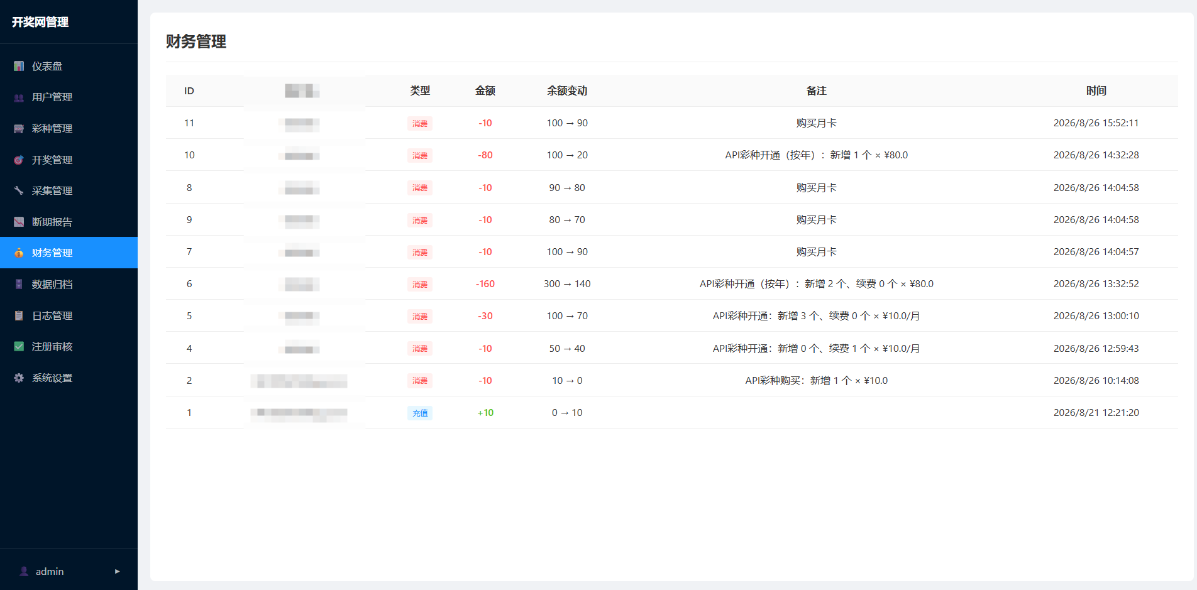This screenshot has width=1197, height=590.
Task: Open the 仪表盘 menu item
Action: coord(69,66)
